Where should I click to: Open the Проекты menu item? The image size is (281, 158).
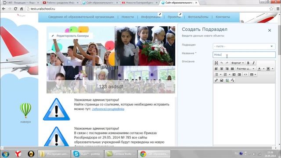(174, 17)
